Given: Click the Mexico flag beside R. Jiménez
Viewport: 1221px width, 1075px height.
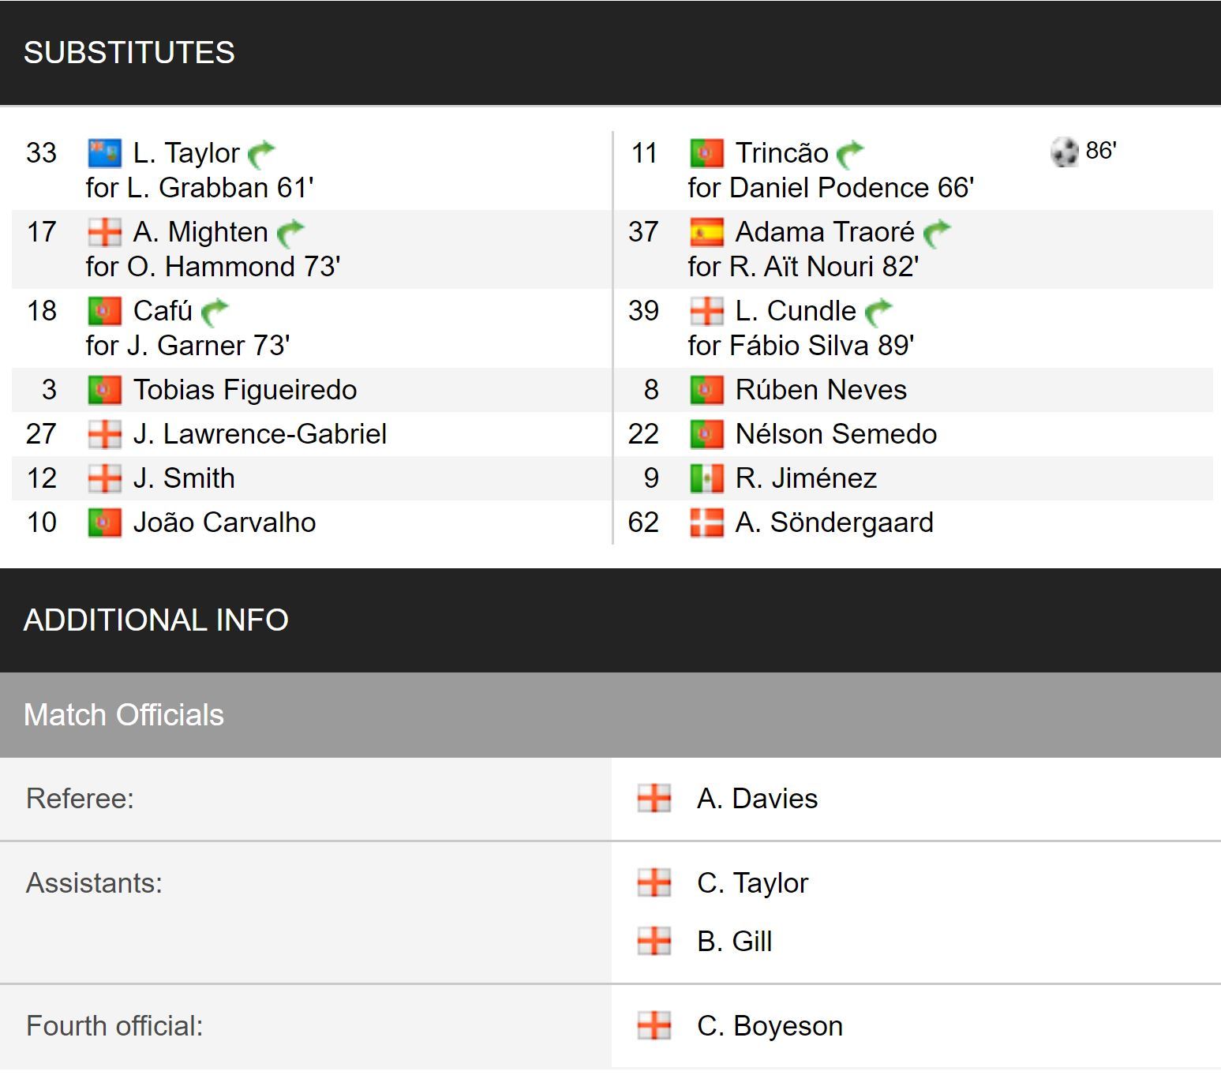Looking at the screenshot, I should point(706,478).
